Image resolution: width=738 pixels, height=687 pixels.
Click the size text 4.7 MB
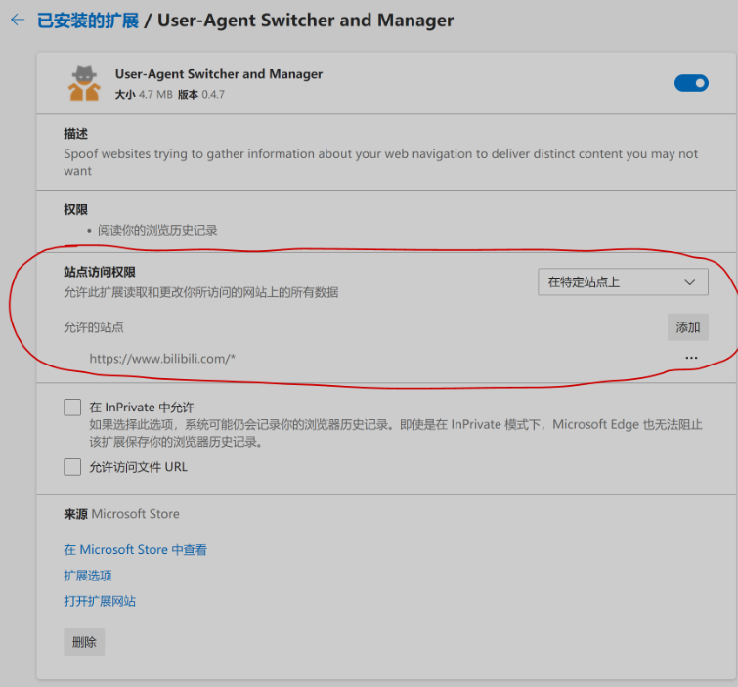click(155, 95)
